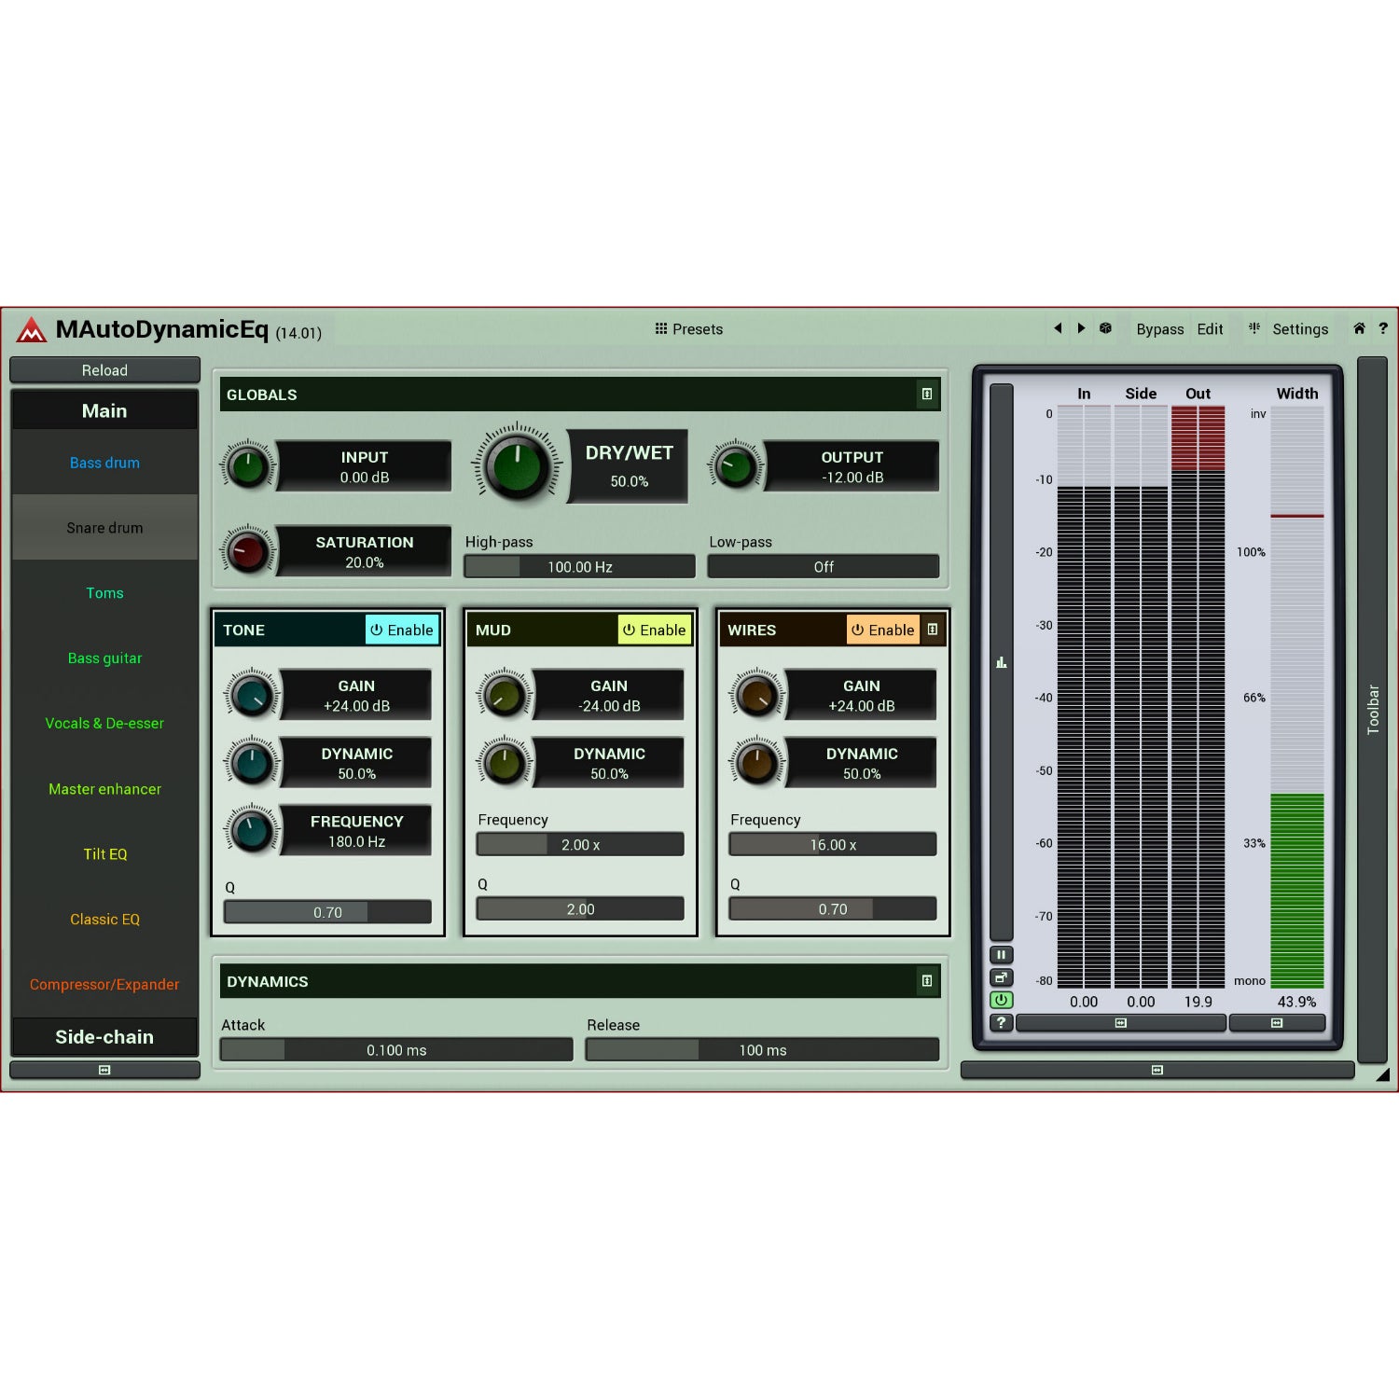Click the resize corner triangle
The width and height of the screenshot is (1399, 1399).
tap(1383, 1074)
